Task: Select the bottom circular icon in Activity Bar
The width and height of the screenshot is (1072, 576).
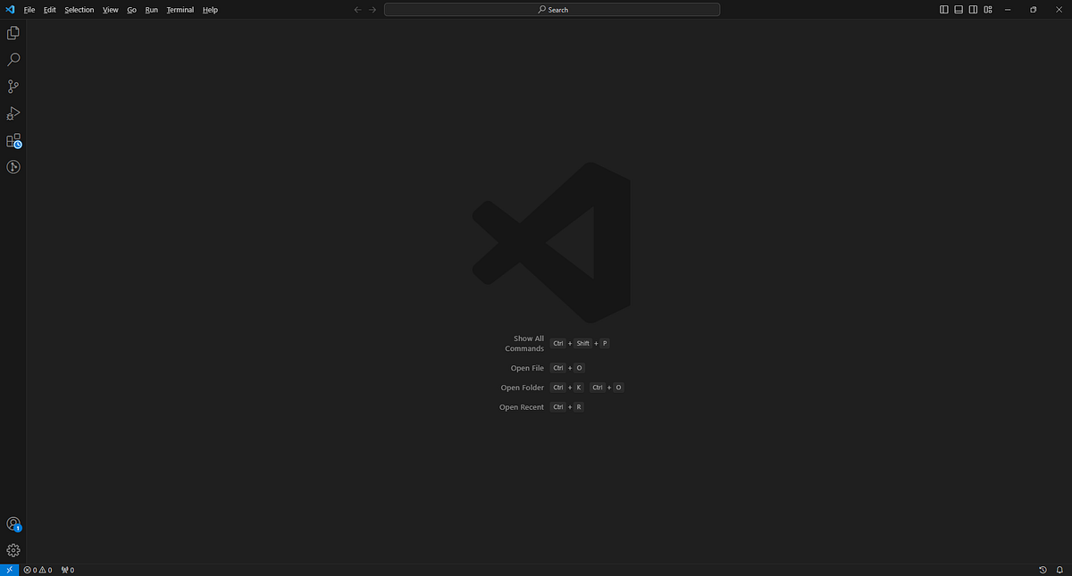Action: point(13,167)
